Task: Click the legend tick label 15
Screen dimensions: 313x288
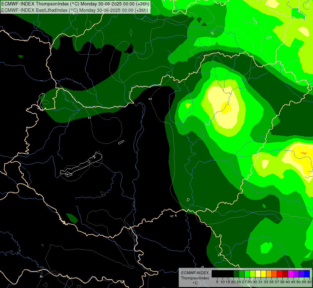Action: pyautogui.click(x=228, y=282)
